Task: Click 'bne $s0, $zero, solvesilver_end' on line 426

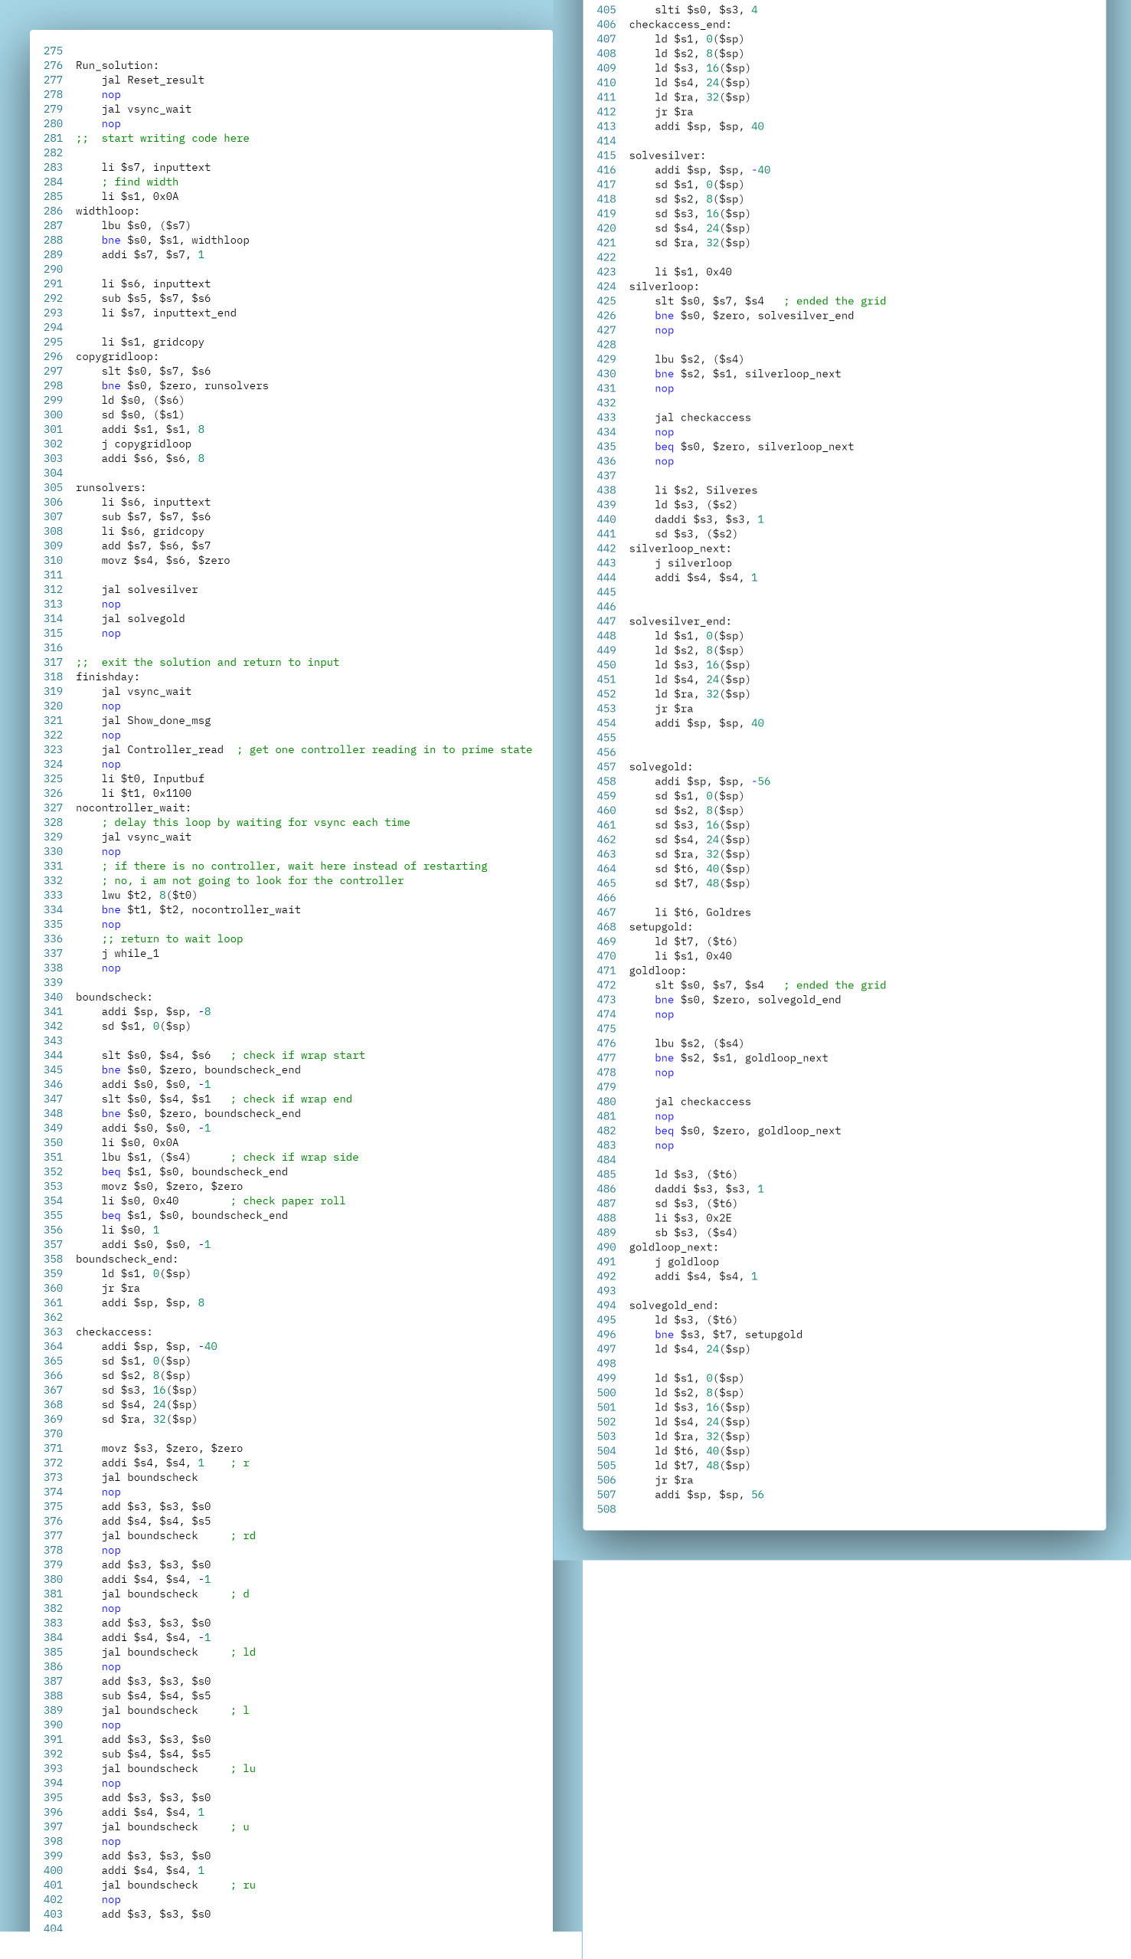Action: 754,316
